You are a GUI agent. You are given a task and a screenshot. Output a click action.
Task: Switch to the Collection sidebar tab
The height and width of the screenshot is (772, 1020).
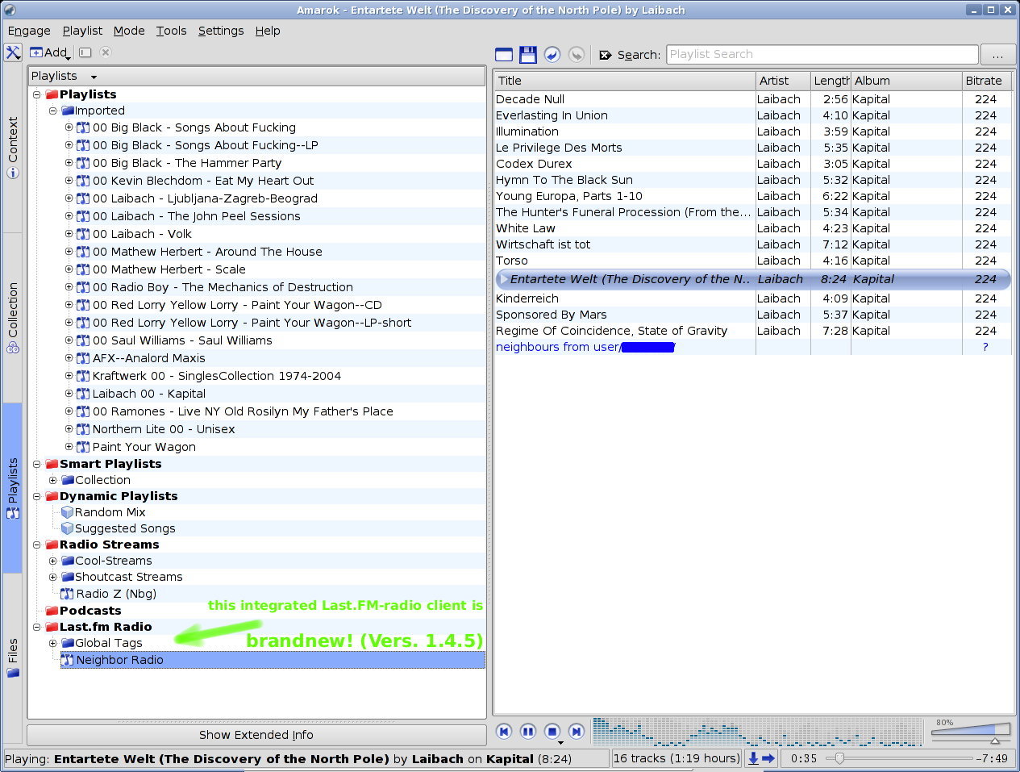13,318
